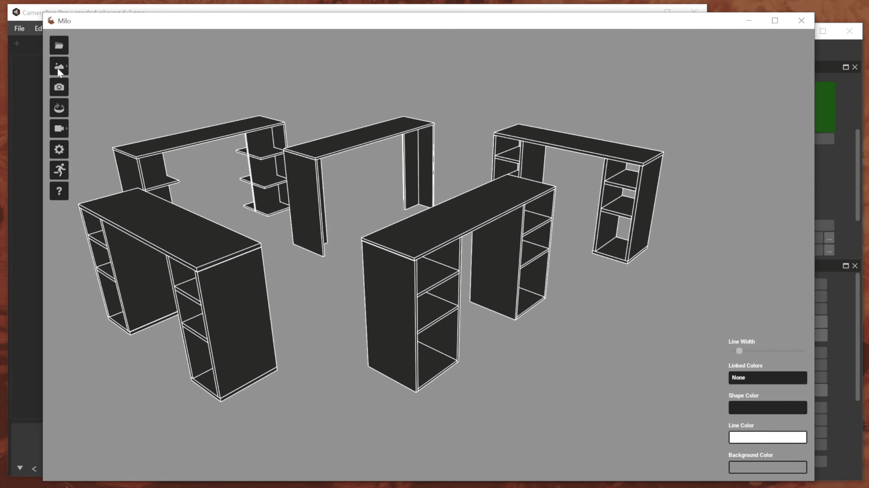Open the settings gear in Milo

(x=59, y=149)
